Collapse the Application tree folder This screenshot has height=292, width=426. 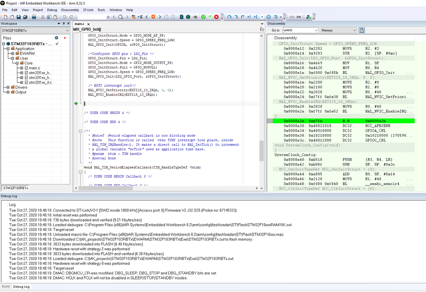click(8, 49)
